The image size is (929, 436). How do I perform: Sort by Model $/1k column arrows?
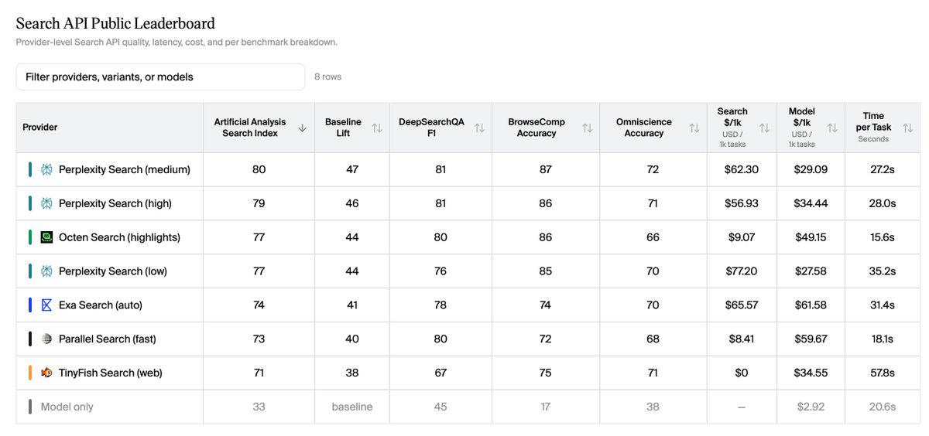832,128
